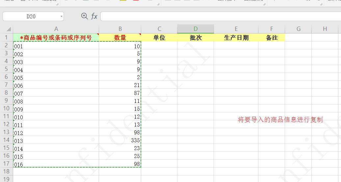Image resolution: width=341 pixels, height=182 pixels.
Task: Click cell containing 010
Action: pos(56,116)
